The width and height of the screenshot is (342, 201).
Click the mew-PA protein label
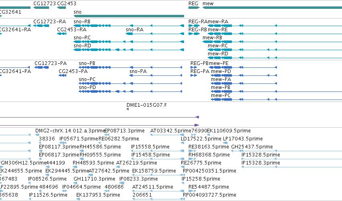tap(221, 79)
